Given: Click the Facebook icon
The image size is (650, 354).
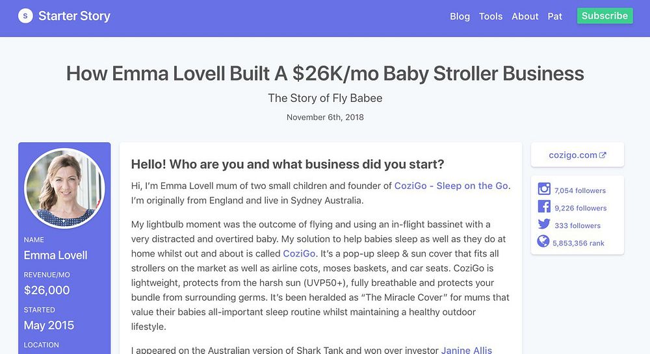Looking at the screenshot, I should [x=544, y=207].
